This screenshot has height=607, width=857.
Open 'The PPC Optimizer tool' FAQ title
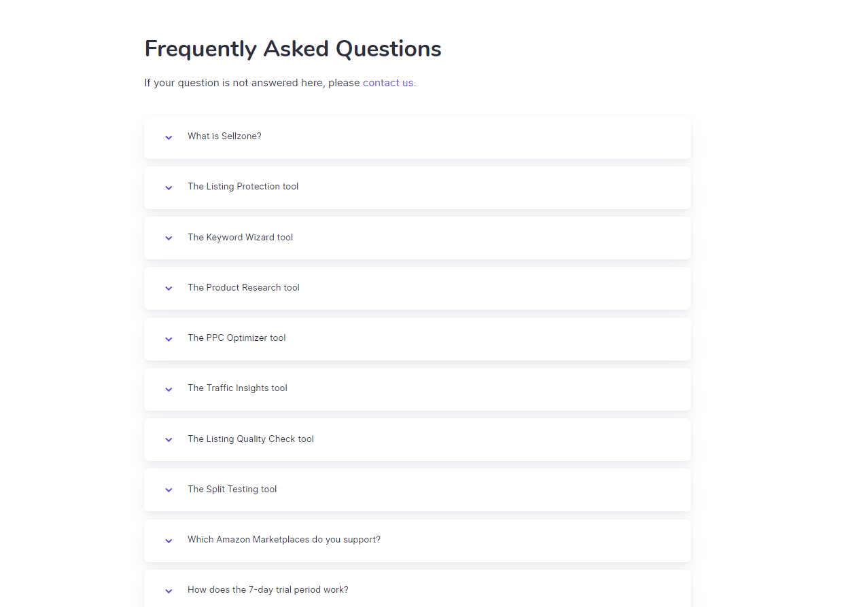(x=237, y=338)
